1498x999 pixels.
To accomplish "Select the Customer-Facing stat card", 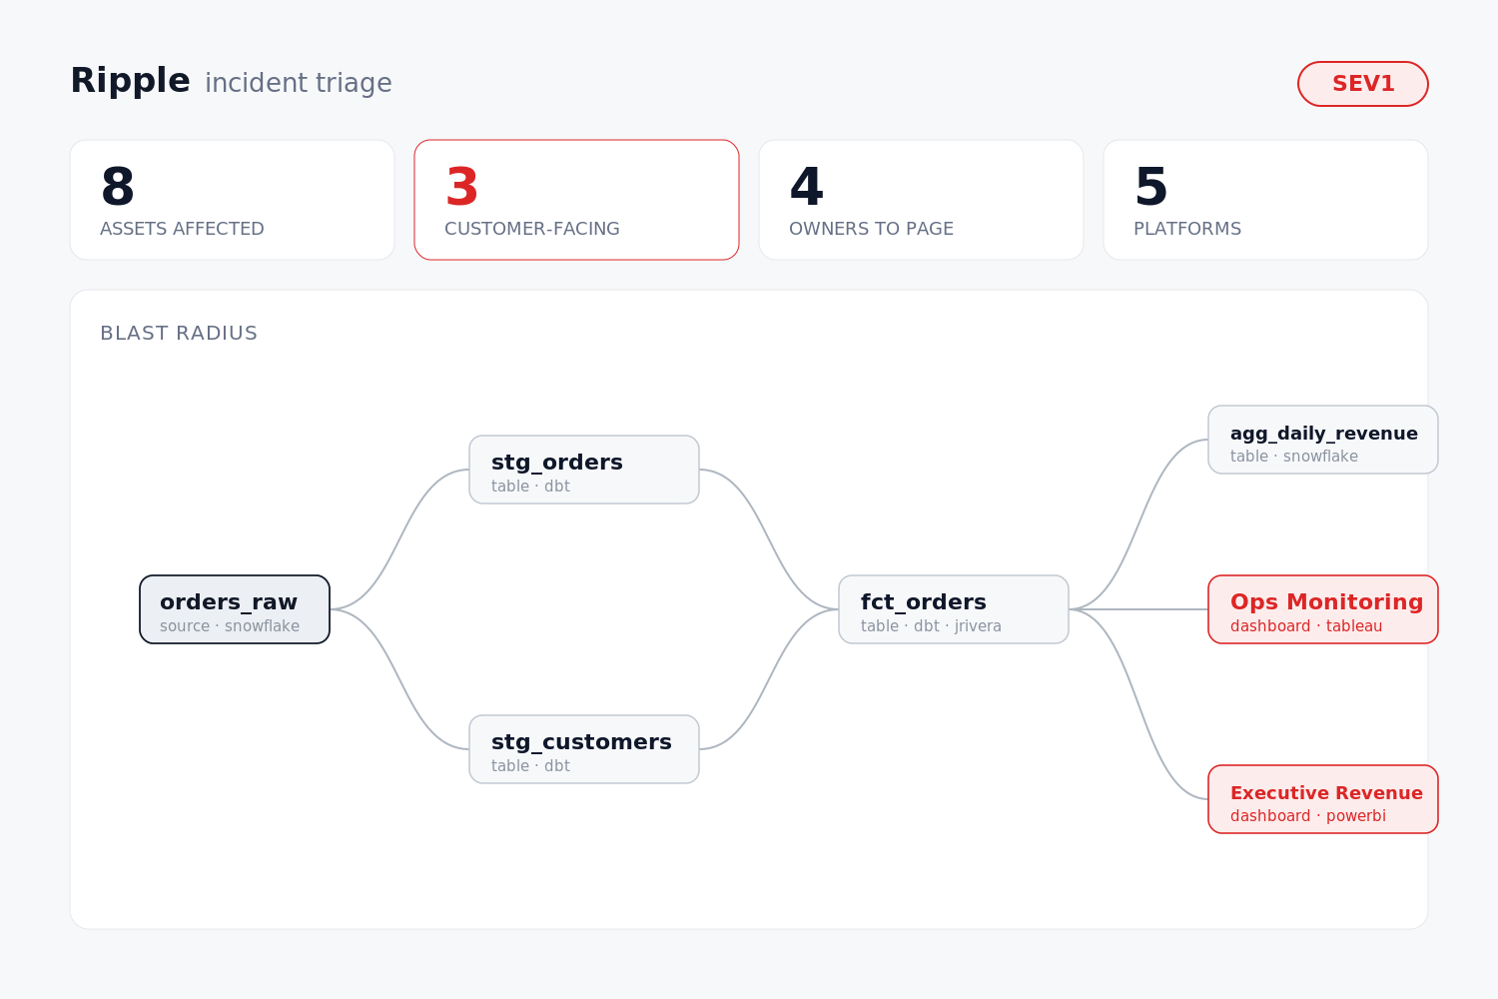I will tap(577, 200).
